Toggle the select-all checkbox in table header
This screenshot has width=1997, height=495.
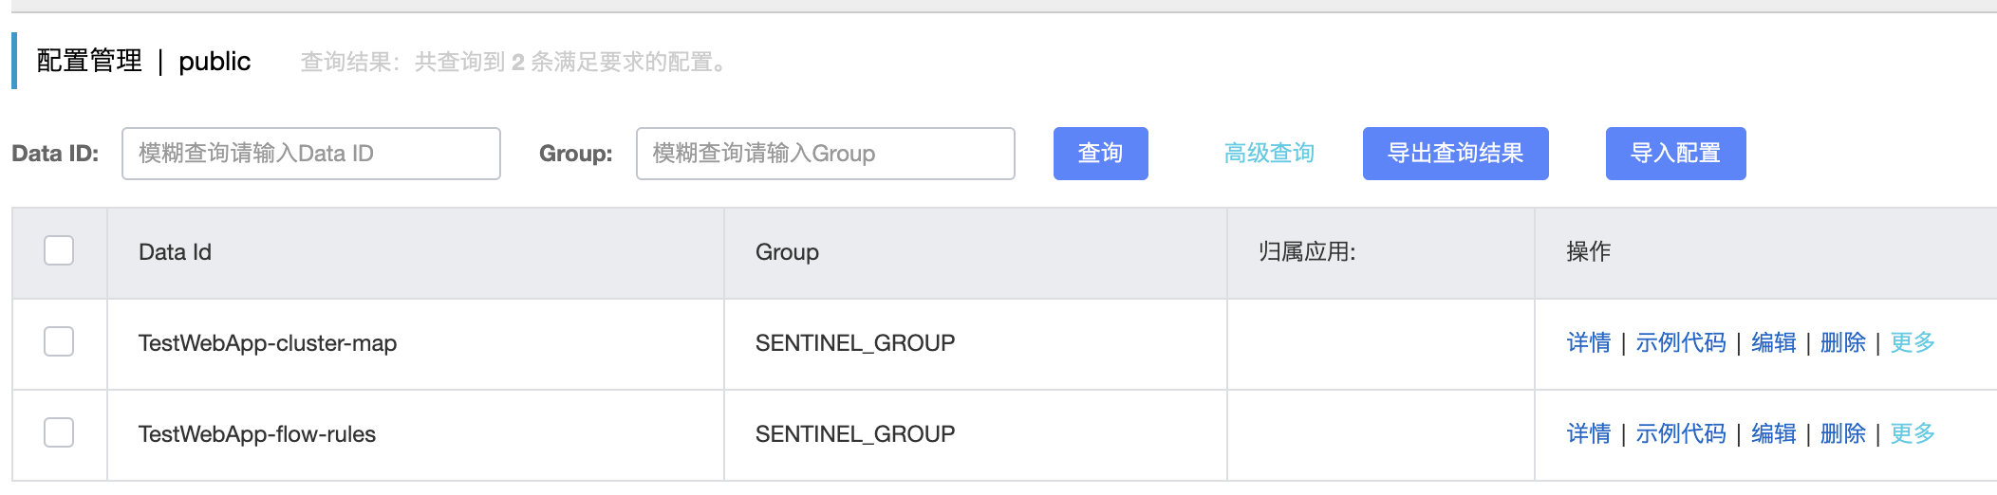pos(59,250)
